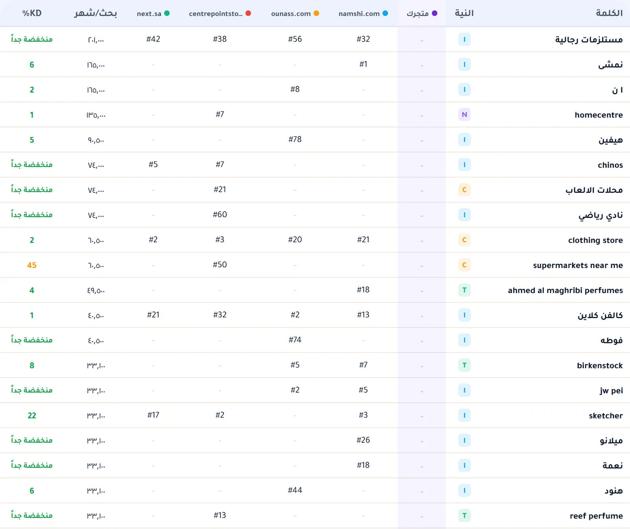Sort by بحث/شهر monthly search header
630x529 pixels.
pyautogui.click(x=96, y=13)
